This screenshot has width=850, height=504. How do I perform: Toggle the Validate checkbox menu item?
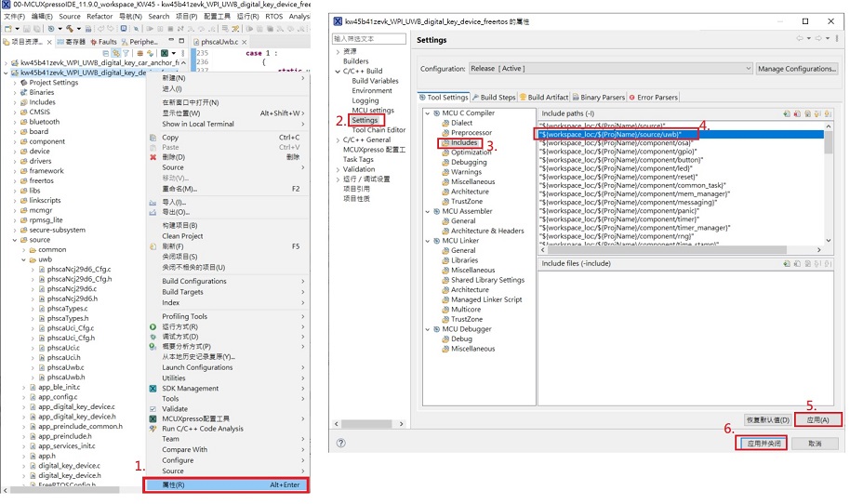pyautogui.click(x=174, y=409)
